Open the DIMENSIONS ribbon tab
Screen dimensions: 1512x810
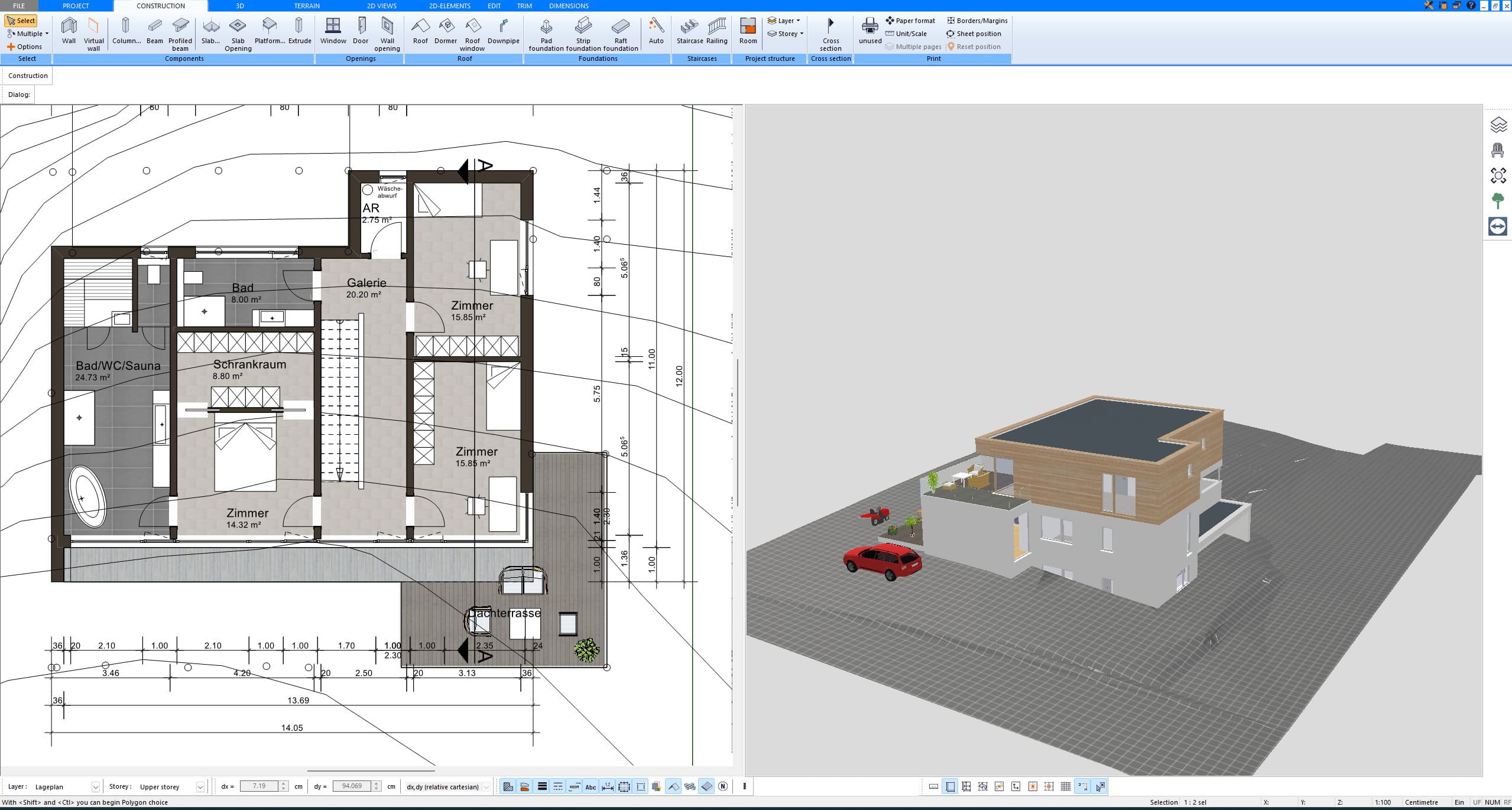[568, 5]
